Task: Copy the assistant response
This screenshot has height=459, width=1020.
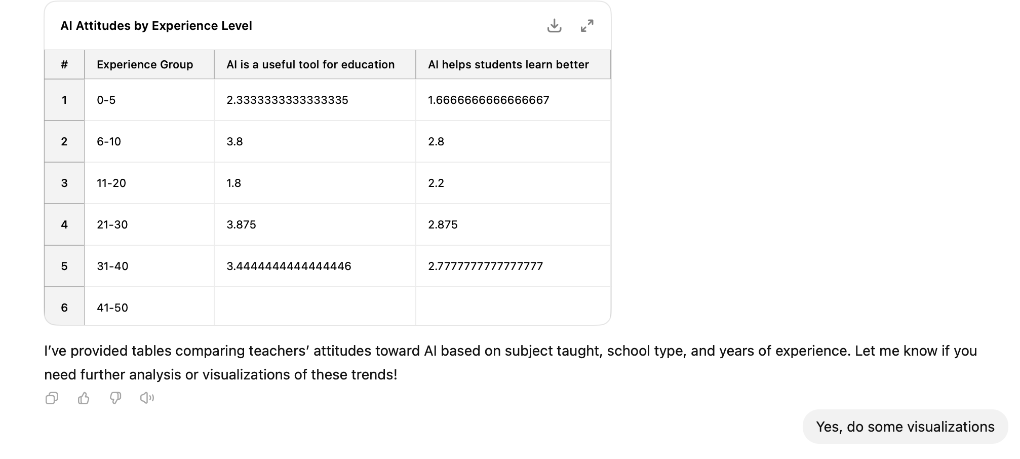Action: tap(52, 398)
